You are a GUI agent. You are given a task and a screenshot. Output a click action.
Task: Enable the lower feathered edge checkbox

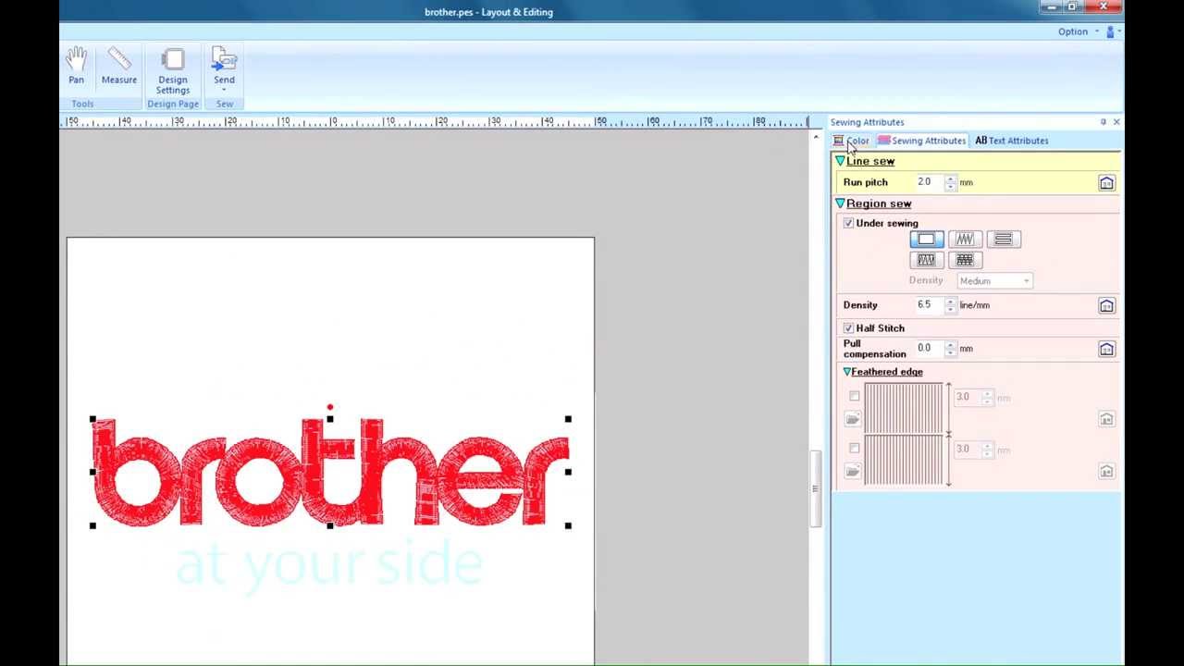pyautogui.click(x=855, y=448)
